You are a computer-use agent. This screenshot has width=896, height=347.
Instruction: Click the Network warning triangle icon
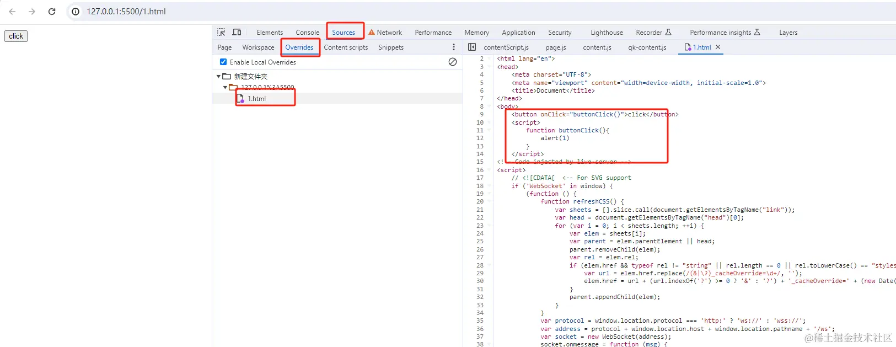[x=372, y=33]
